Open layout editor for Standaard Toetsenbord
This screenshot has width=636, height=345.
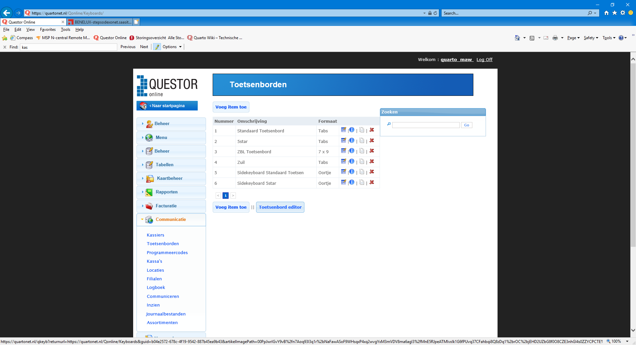click(344, 130)
